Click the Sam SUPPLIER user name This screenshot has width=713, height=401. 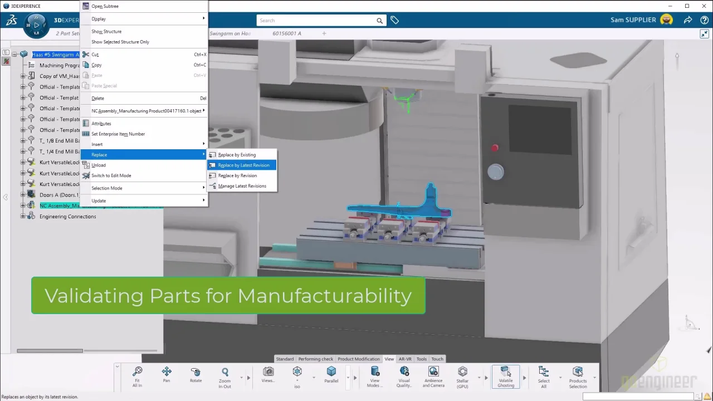(633, 20)
